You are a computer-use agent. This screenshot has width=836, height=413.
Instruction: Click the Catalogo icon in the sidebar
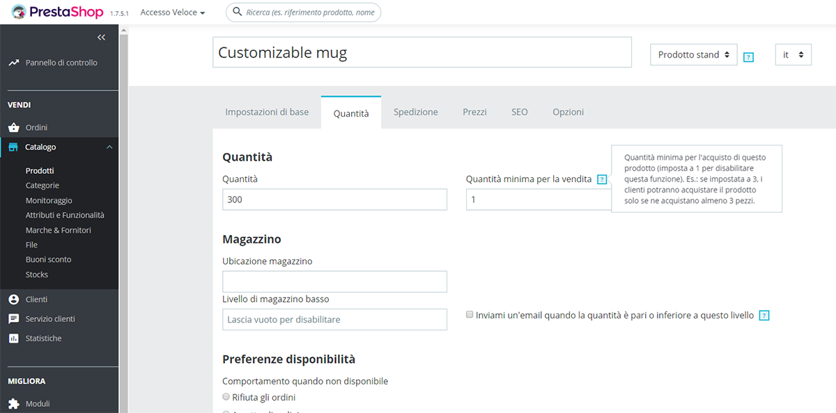click(14, 147)
